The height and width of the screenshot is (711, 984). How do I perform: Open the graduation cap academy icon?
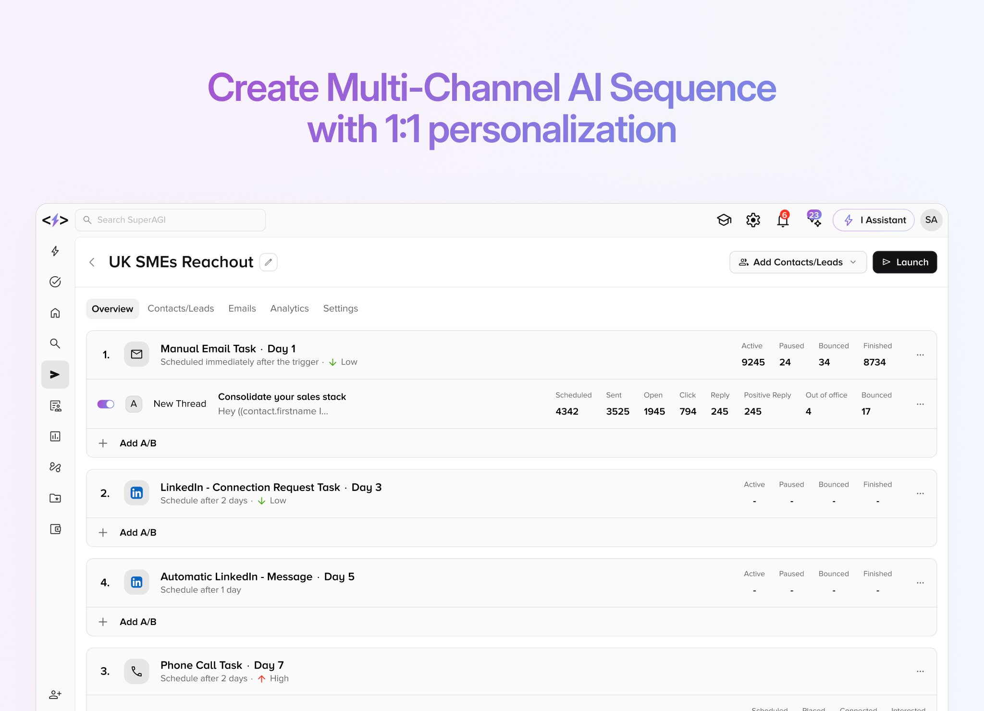pos(724,220)
